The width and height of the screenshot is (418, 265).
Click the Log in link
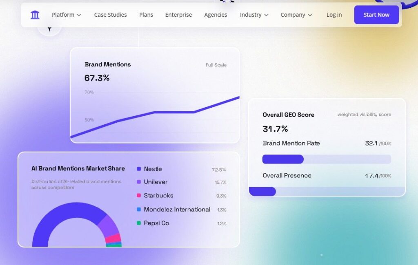click(334, 15)
